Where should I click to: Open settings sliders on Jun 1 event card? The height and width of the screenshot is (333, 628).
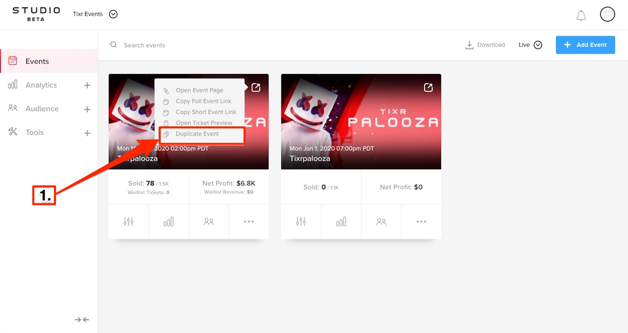click(x=301, y=221)
